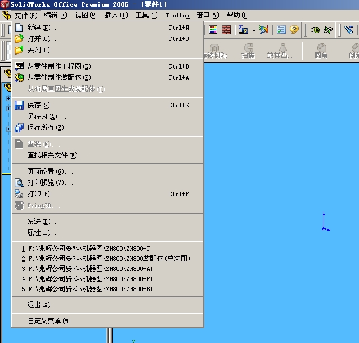This screenshot has width=359, height=343.
Task: Click 退出 (Exit) menu entry
Action: 107,305
